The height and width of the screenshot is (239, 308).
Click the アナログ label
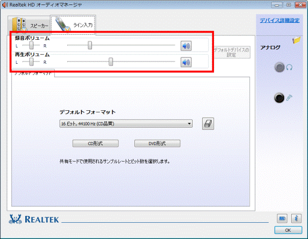[270, 48]
